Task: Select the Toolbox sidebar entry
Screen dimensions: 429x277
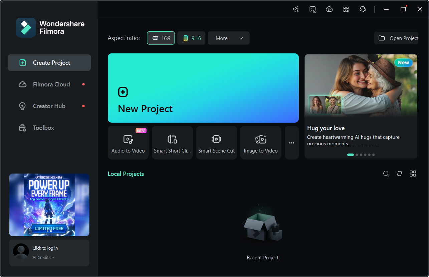Action: click(49, 127)
